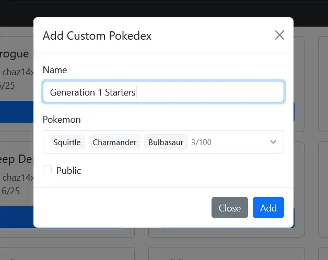Open the background card titled rogue
Screen dimensions: 328x260
14,54
